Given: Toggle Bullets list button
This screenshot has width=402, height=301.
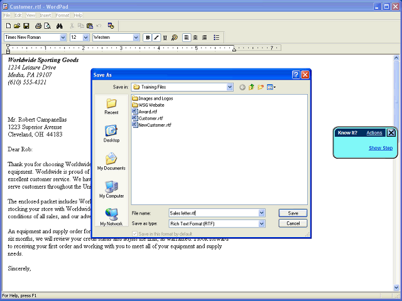Looking at the screenshot, I should pyautogui.click(x=217, y=38).
